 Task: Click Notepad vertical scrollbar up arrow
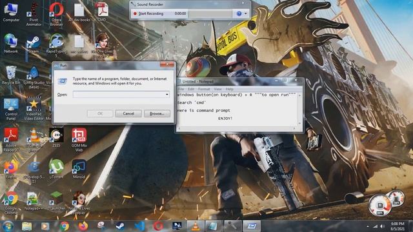(299, 95)
